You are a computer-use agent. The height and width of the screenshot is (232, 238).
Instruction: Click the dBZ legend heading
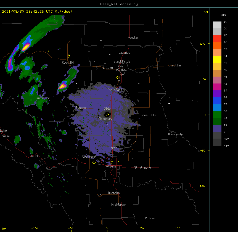click(x=224, y=15)
